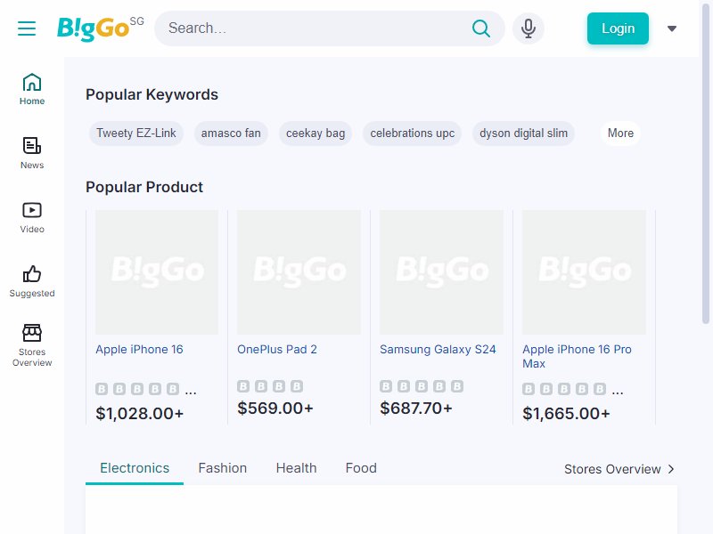This screenshot has height=534, width=713.
Task: Select the ceekay bag keyword
Action: pos(316,133)
